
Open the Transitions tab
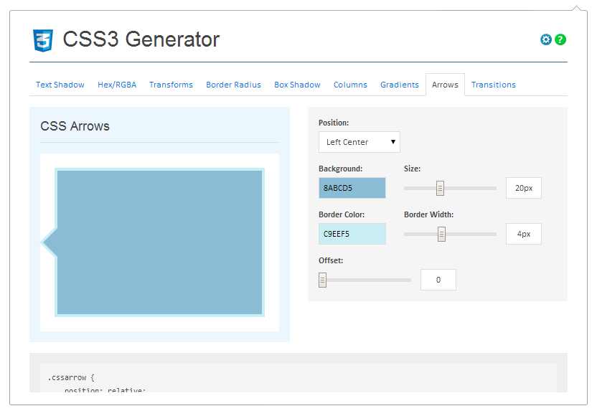pyautogui.click(x=494, y=84)
